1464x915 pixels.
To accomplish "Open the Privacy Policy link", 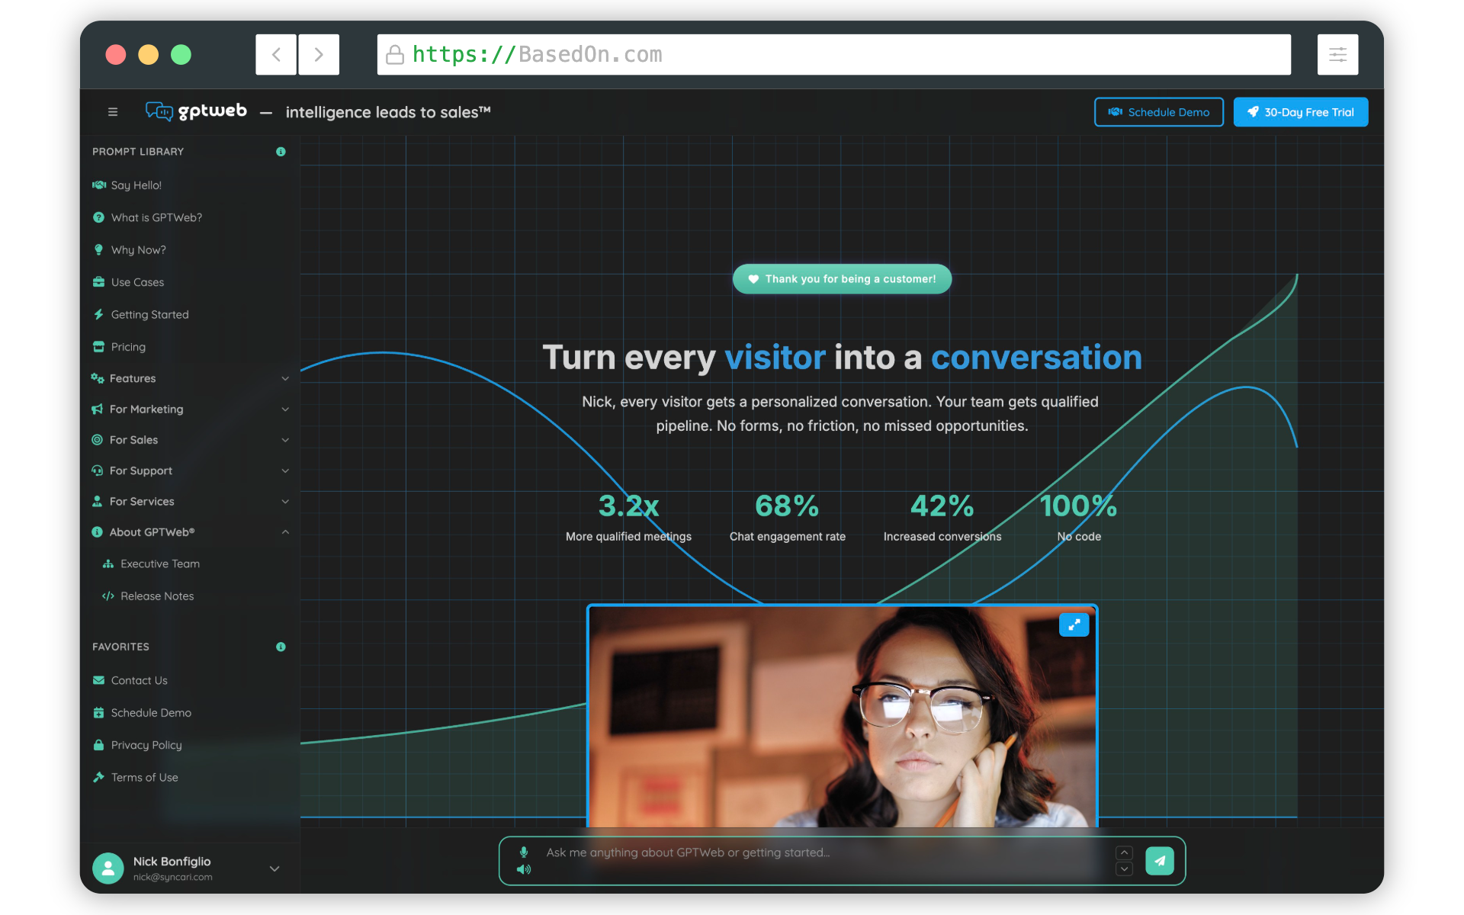I will (x=137, y=745).
